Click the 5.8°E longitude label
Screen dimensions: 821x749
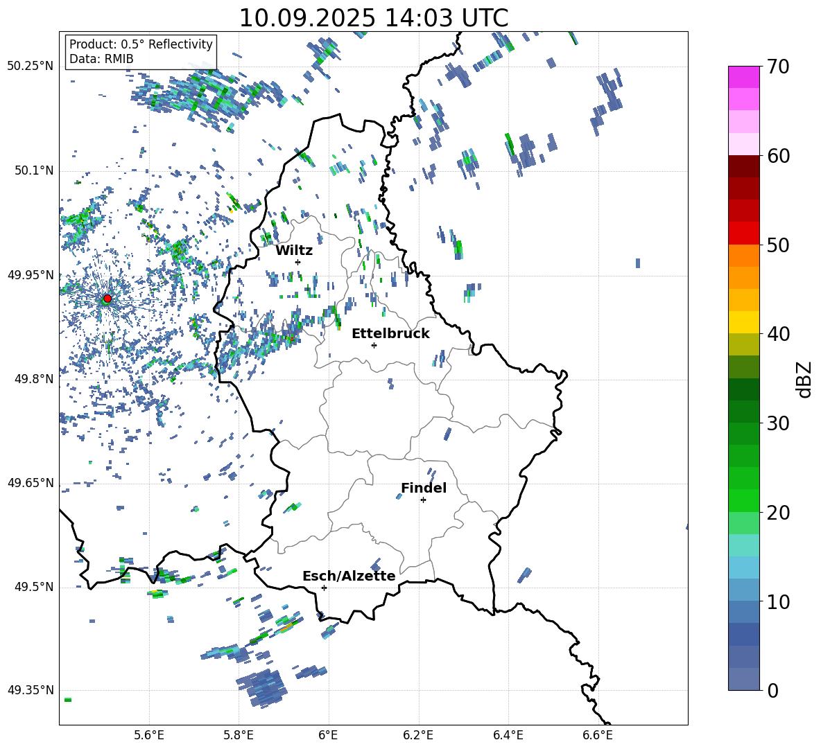239,735
